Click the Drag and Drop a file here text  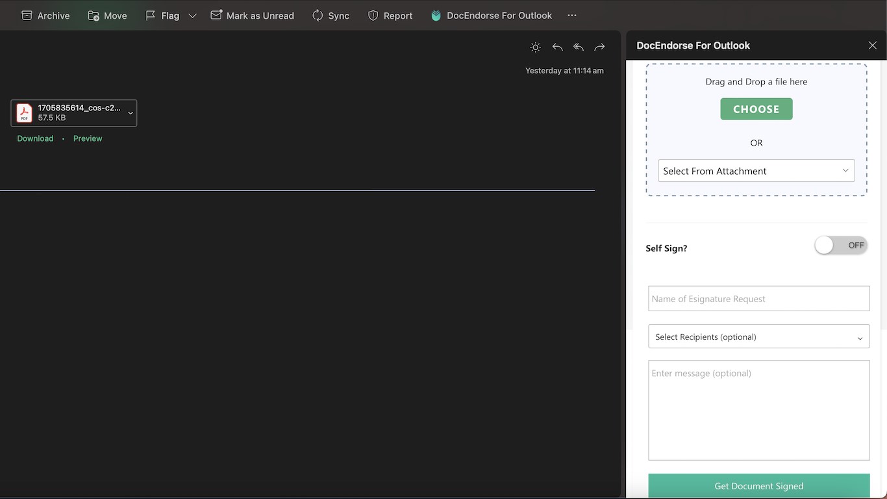[756, 82]
